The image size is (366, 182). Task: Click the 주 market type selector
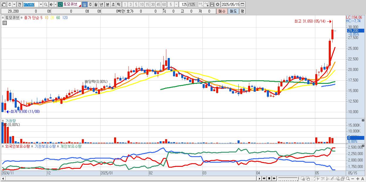[x=10, y=4]
